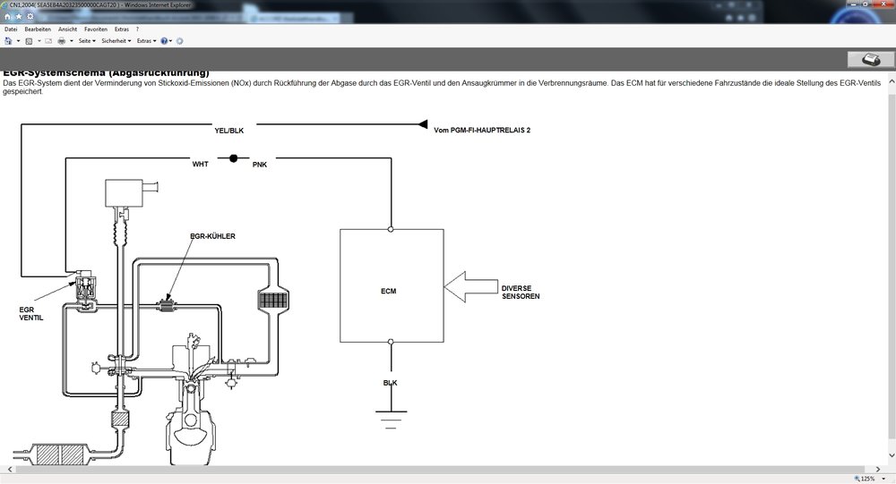The height and width of the screenshot is (484, 896).
Task: Open the Ansicht menu
Action: coord(67,30)
